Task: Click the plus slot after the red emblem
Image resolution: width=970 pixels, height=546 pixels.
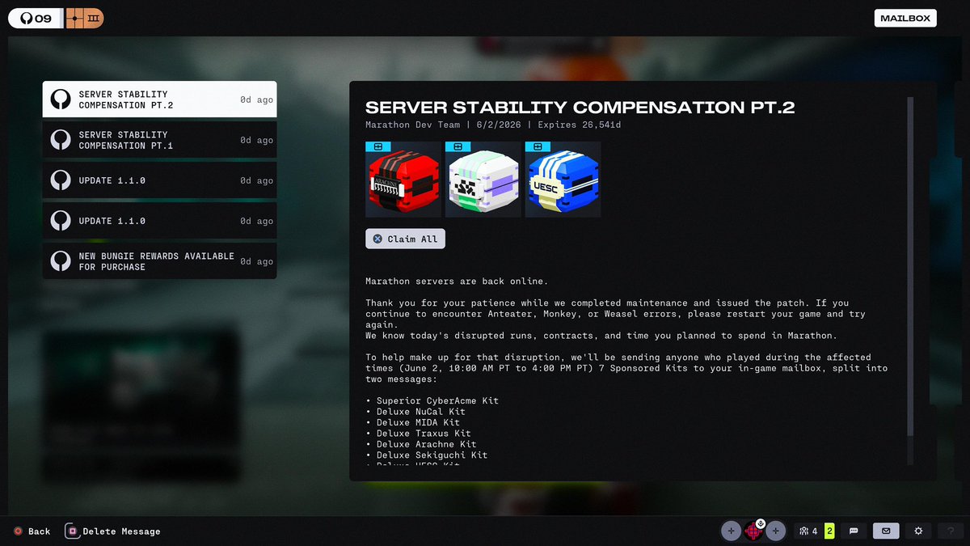Action: (776, 531)
